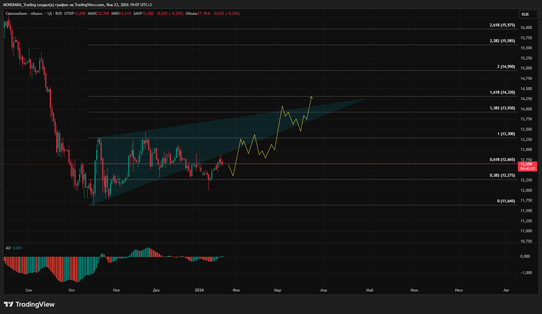Viewport: 542px width, 314px height.
Task: Click the Май label on time axis
Action: click(x=370, y=290)
